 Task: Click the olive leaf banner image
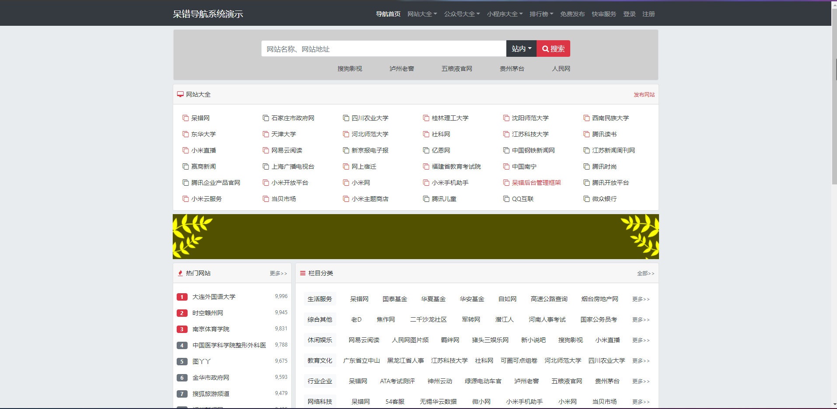(x=415, y=236)
